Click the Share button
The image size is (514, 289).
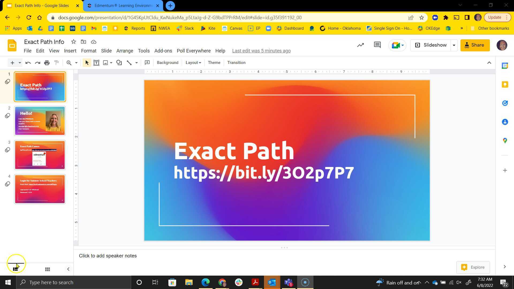pos(475,45)
